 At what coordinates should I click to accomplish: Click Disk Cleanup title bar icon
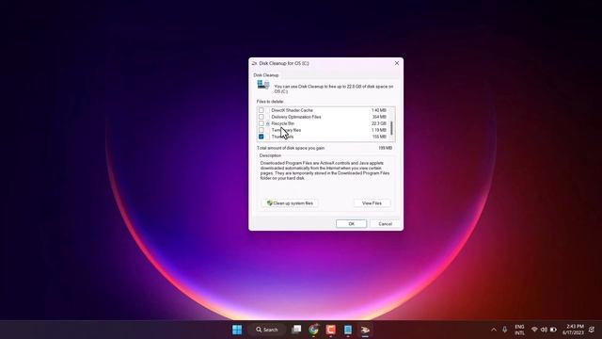tap(254, 63)
